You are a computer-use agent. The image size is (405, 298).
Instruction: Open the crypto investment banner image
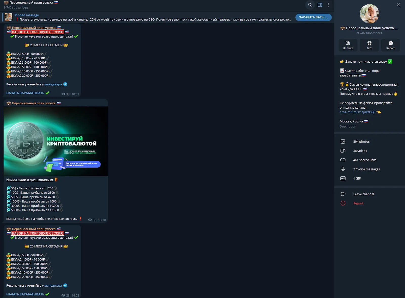click(56, 141)
